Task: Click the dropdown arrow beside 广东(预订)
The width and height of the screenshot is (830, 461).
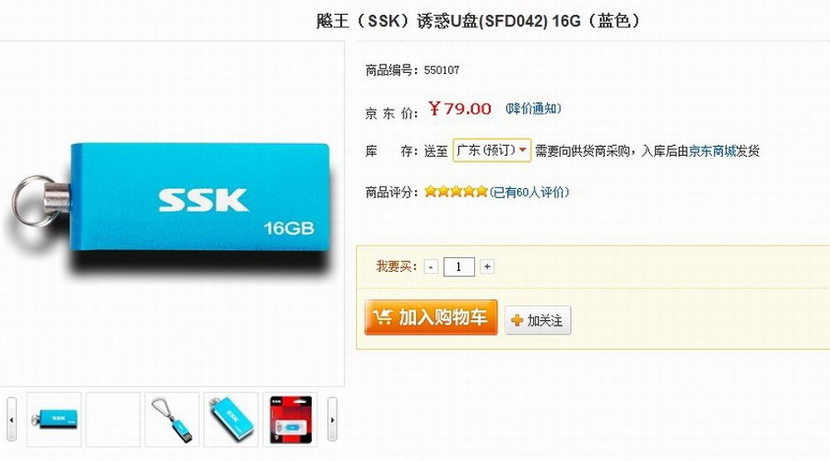Action: coord(523,151)
